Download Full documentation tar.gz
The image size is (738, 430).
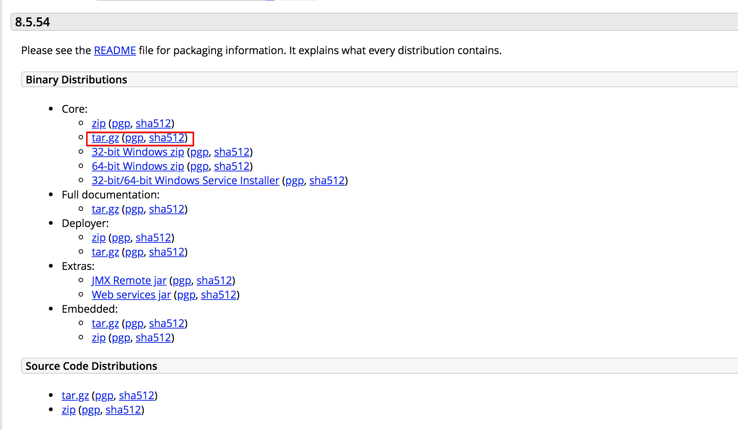(105, 209)
